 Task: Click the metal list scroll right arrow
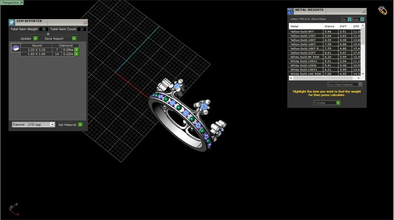click(x=358, y=78)
